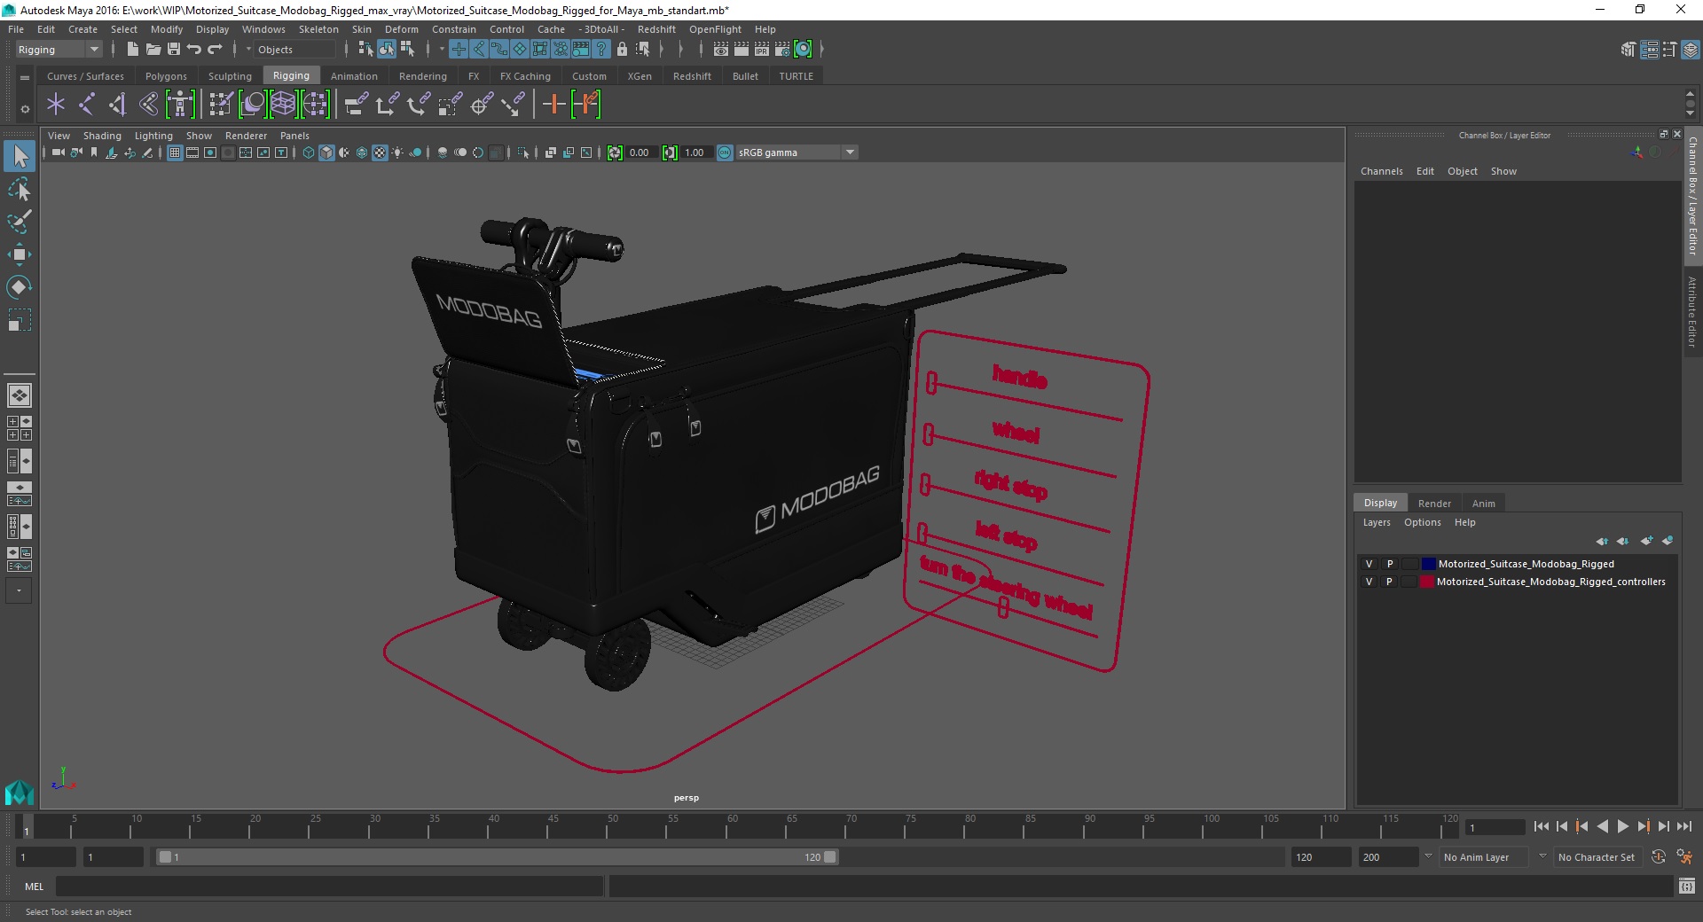The height and width of the screenshot is (922, 1703).
Task: Click the Undo arrow in the status line
Action: click(x=194, y=50)
